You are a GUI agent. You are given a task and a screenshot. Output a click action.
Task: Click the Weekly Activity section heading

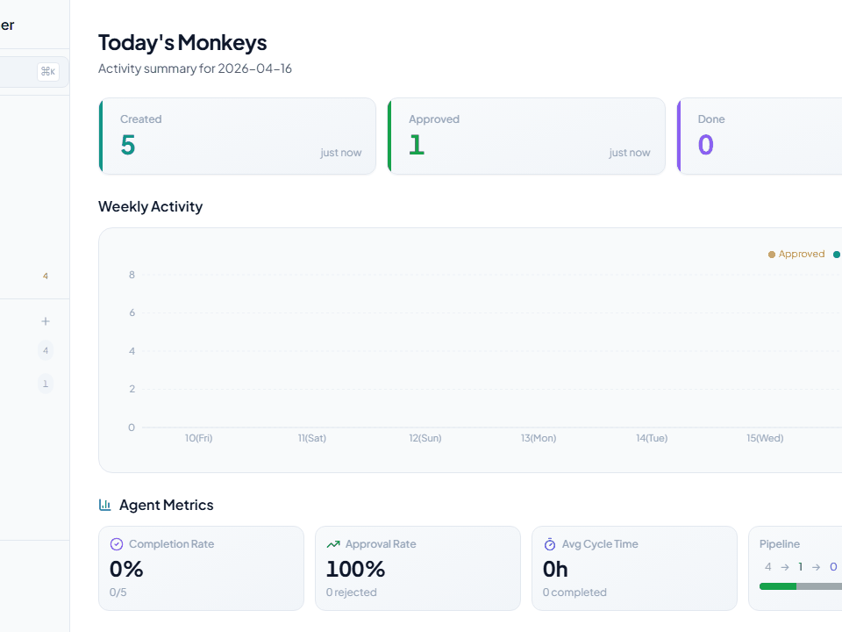point(150,206)
